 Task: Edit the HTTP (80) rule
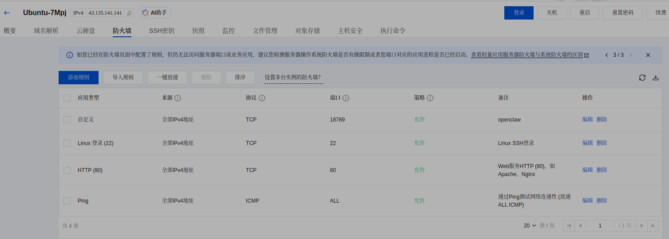587,170
